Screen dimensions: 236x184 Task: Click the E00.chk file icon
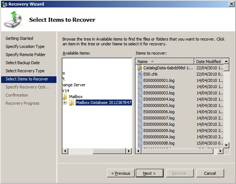click(140, 74)
